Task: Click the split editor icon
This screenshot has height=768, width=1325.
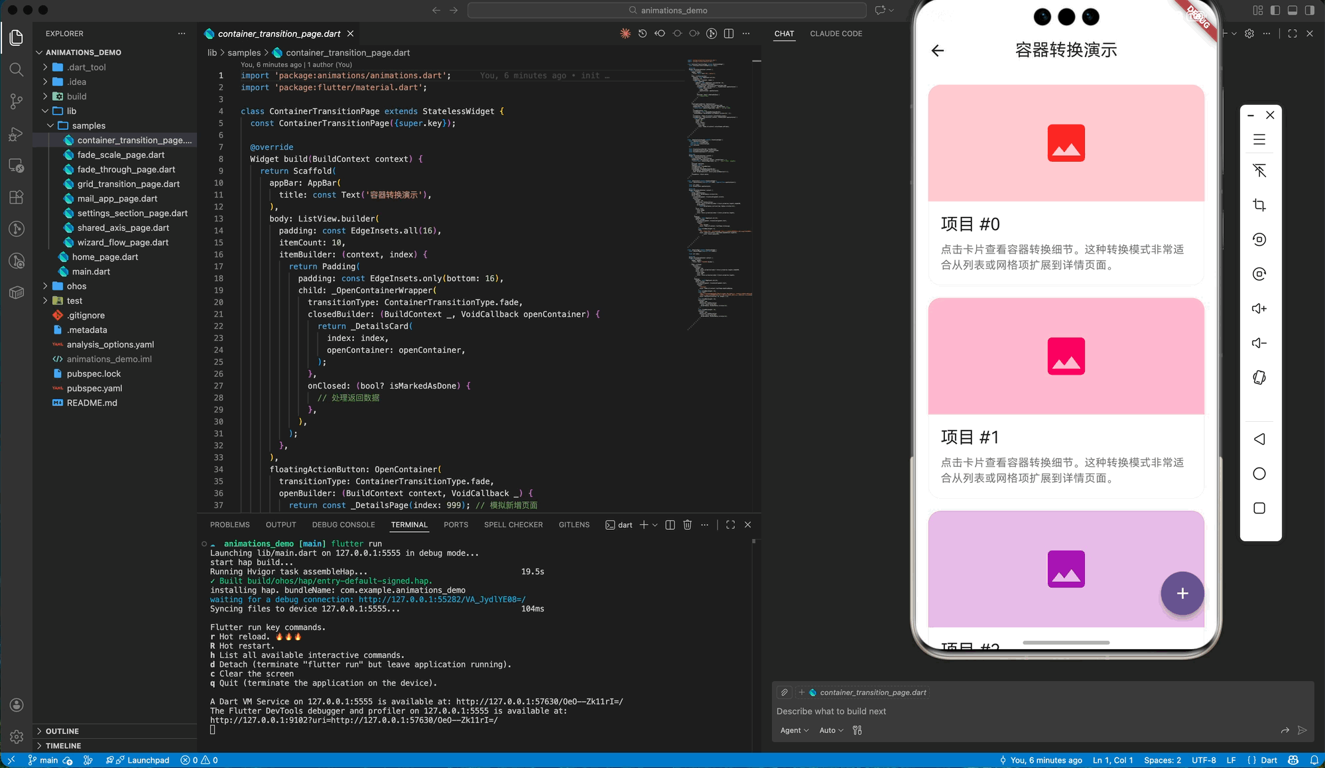Action: pos(729,34)
